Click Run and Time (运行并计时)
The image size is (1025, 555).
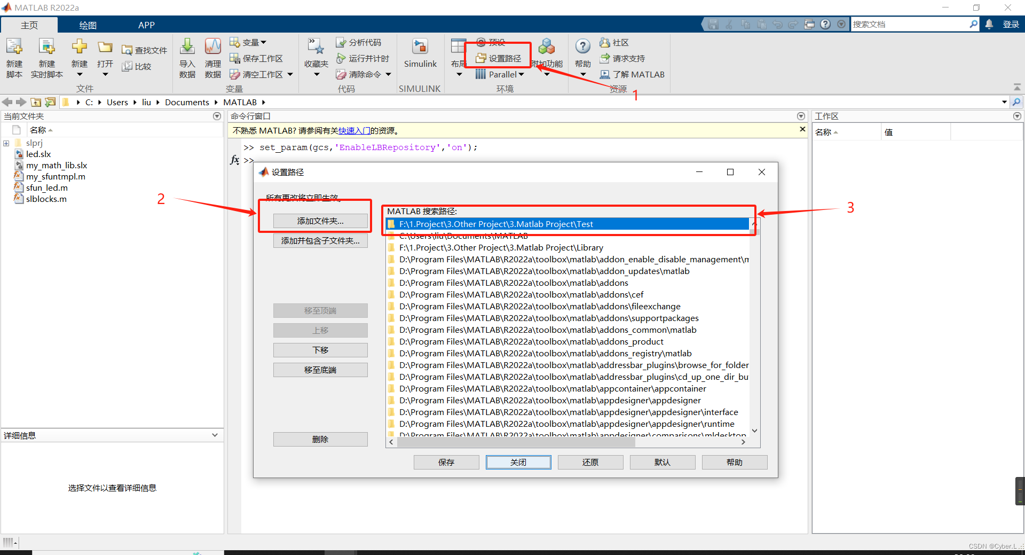click(x=362, y=58)
